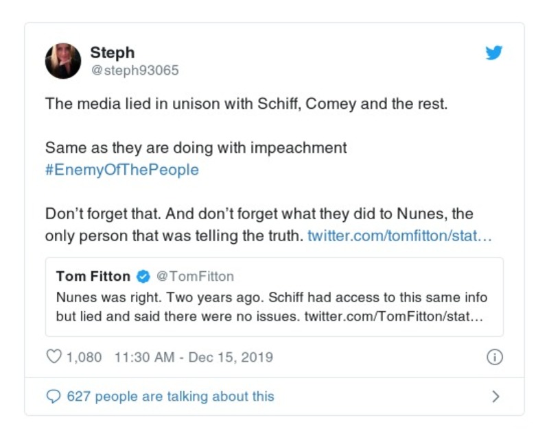549x448 pixels.
Task: Expand conversation with the right chevron arrow
Action: (x=495, y=397)
